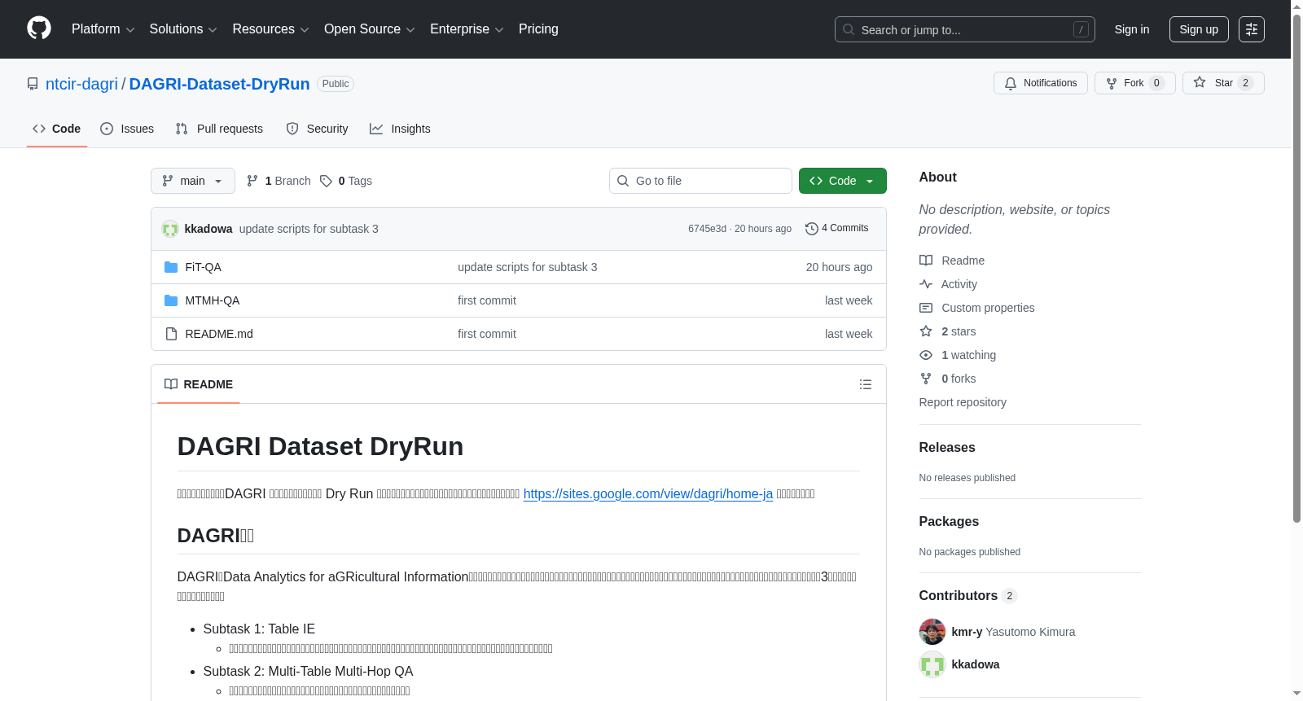Open FiT-QA commit message 'update scripts for subtask 3'
The width and height of the screenshot is (1303, 701).
click(x=527, y=267)
